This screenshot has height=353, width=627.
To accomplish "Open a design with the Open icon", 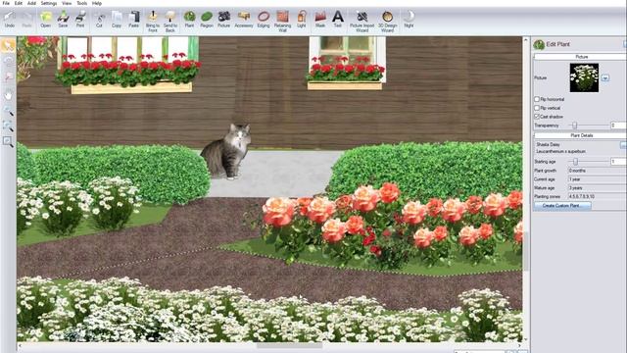I will (x=46, y=20).
